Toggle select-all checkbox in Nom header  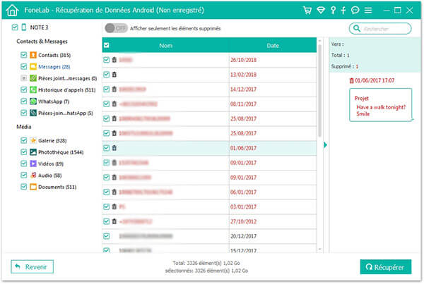click(107, 45)
